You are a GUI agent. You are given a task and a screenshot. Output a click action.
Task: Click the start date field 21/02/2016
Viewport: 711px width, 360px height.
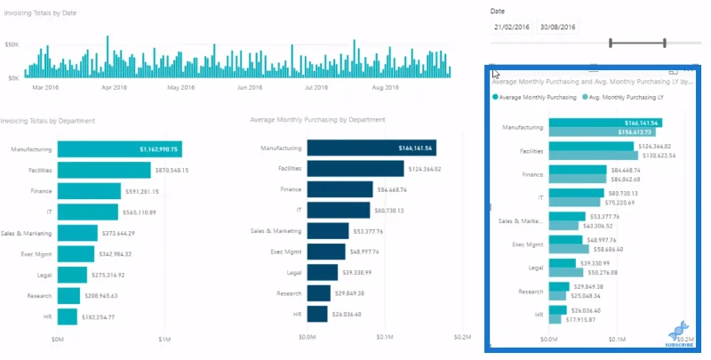tap(512, 27)
